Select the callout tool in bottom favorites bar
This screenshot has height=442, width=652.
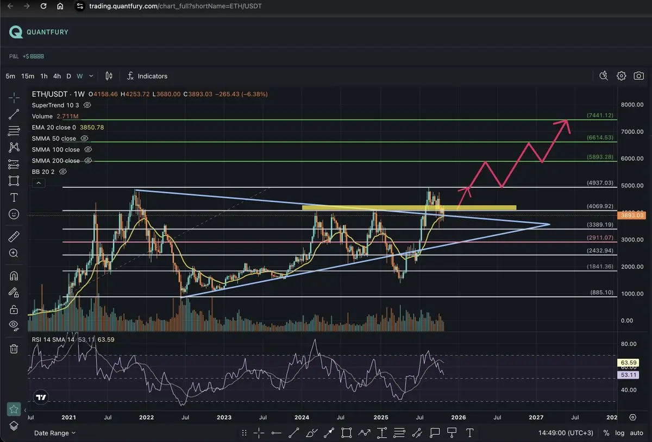click(x=435, y=433)
